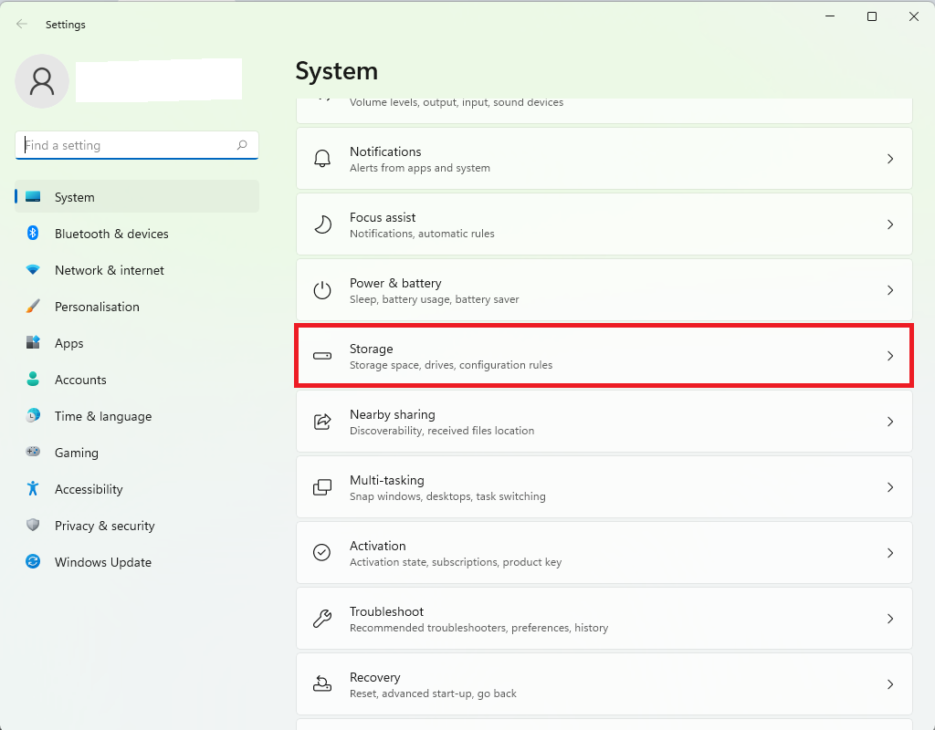Click the Recovery icon
Viewport: 935px width, 730px height.
(322, 684)
